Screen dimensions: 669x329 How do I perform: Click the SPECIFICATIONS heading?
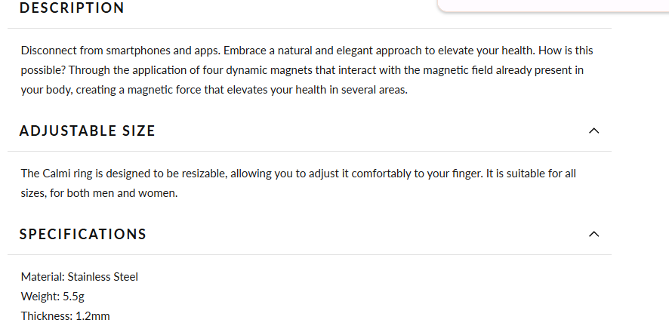tap(83, 234)
